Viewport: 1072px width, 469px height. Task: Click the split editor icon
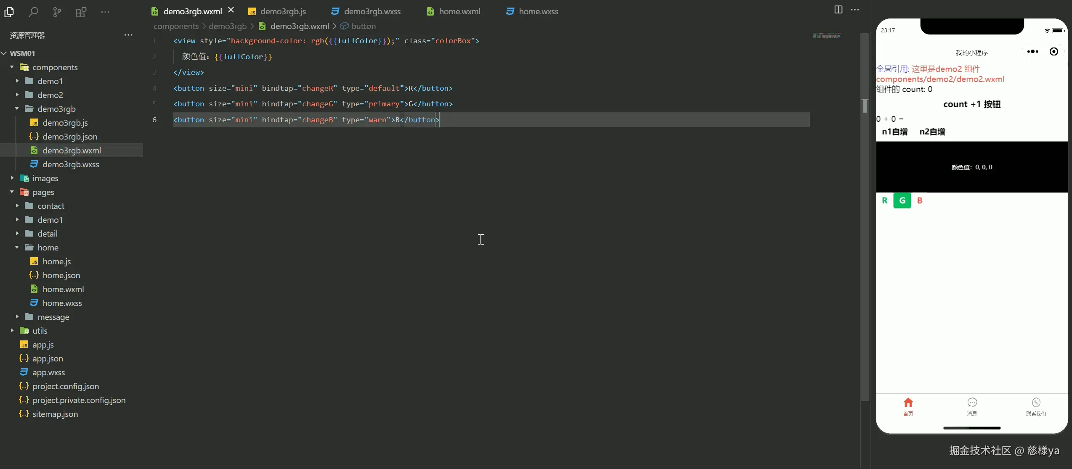coord(838,10)
